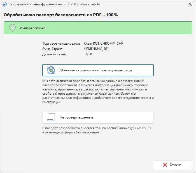The height and width of the screenshot is (173, 196).
Task: Click the Импорт закончен status banner
Action: (98, 28)
